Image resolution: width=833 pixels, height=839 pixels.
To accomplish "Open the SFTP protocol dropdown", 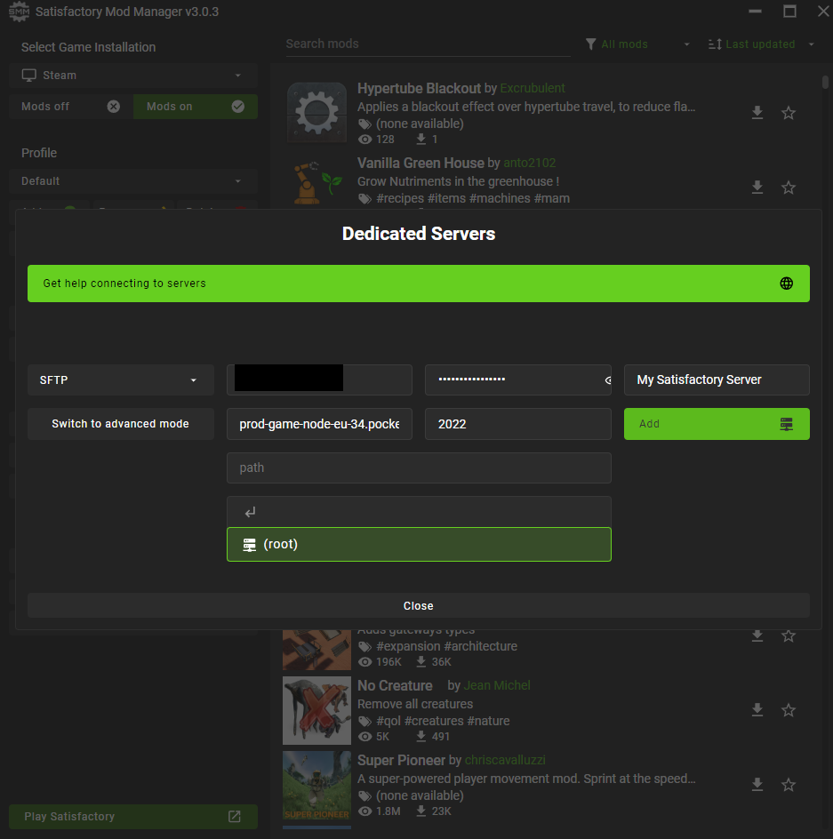I will pos(120,380).
